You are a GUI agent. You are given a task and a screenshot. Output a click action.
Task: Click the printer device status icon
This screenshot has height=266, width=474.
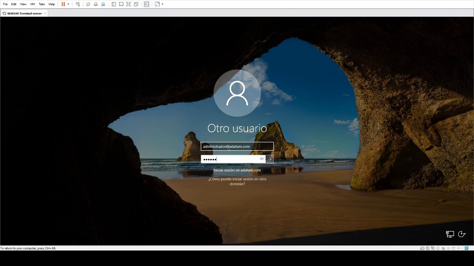438,248
